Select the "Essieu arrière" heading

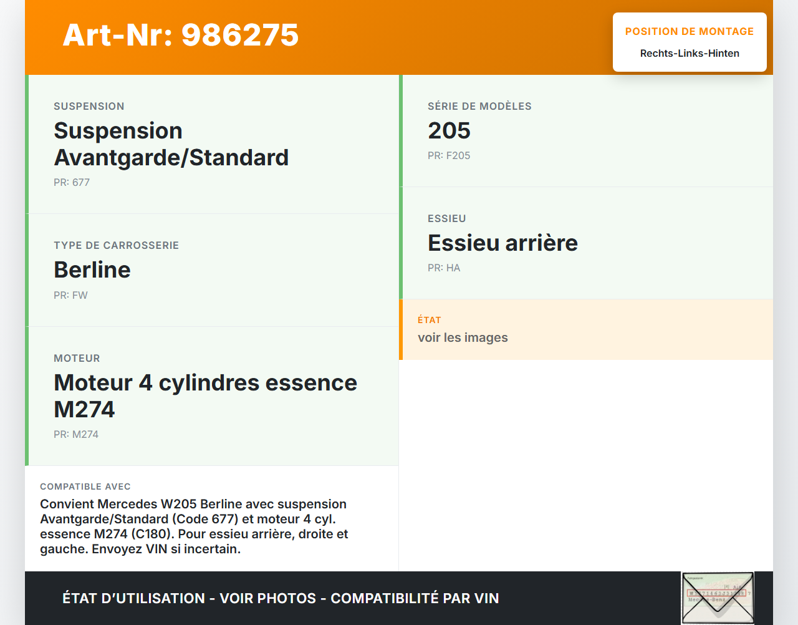[502, 243]
